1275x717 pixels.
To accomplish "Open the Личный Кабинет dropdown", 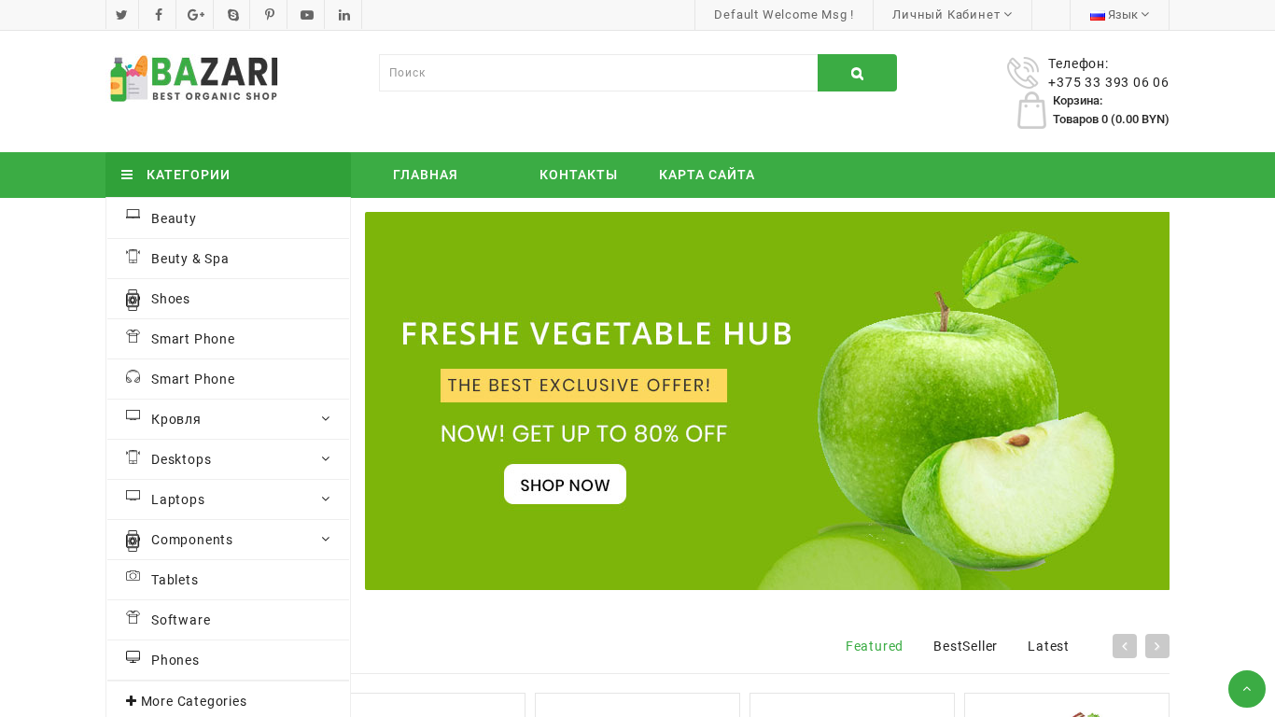I will [952, 15].
